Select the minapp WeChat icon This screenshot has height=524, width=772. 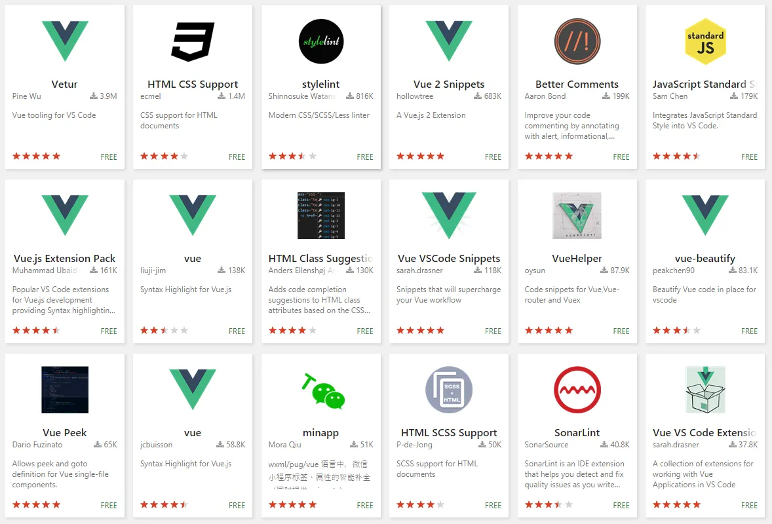coord(324,391)
